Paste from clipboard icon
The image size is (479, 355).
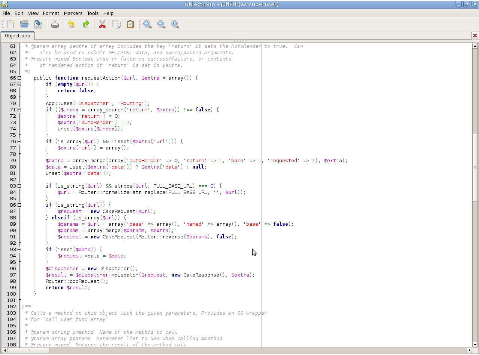click(x=130, y=24)
